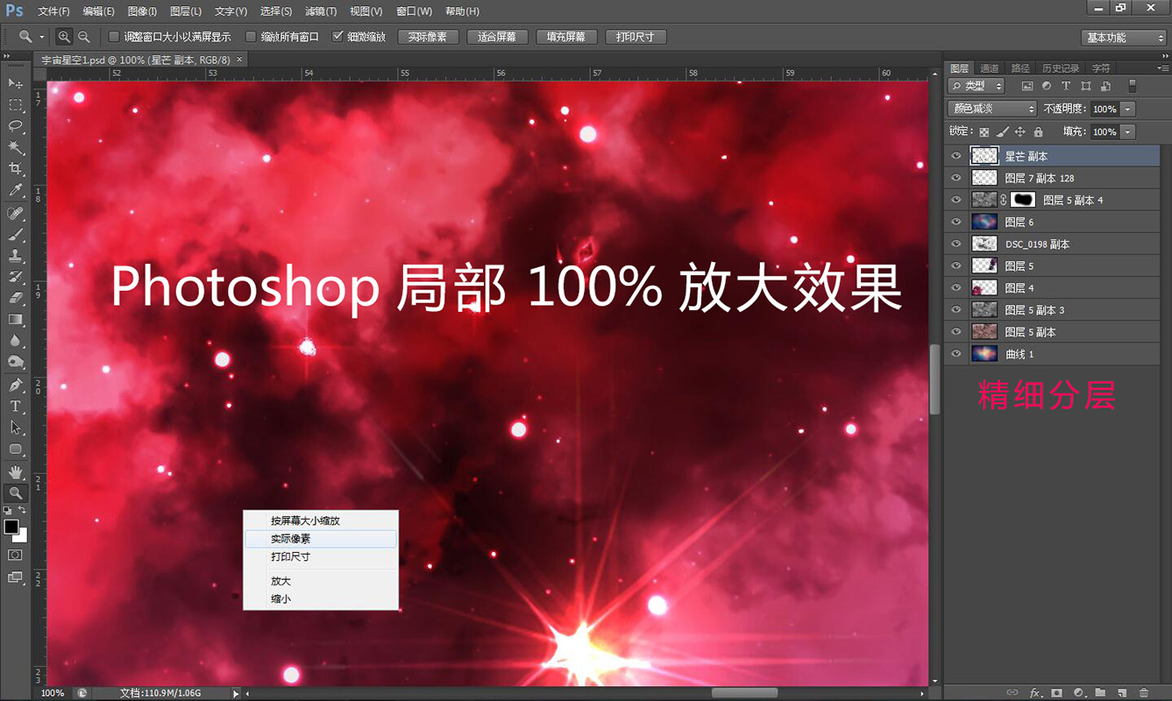Viewport: 1172px width, 701px height.
Task: Filter layers by pixel layer icon
Action: pos(1027,86)
